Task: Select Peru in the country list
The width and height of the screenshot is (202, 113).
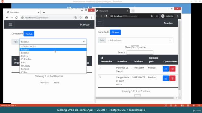Action: tap(53, 62)
